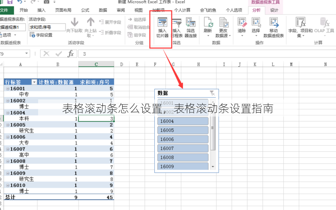Open the PivotTable Options (选项) dropdown
Viewport: 336px width, 210px height.
point(9,35)
